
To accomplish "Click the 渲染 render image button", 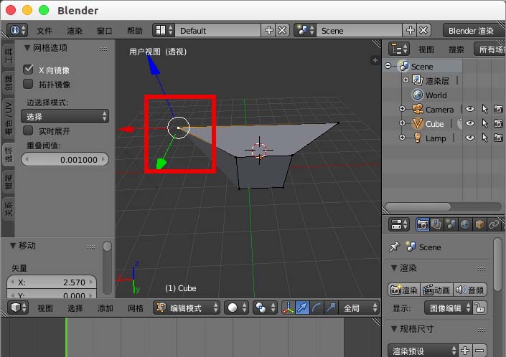I will (404, 290).
